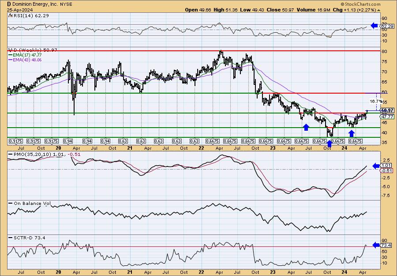
Task: Click the EMA(43) 48.06 legend entry
Action: click(x=27, y=60)
